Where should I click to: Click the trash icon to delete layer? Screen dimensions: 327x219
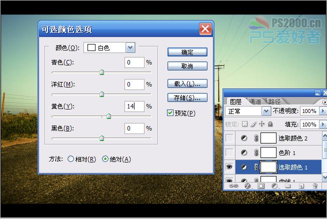click(315, 186)
